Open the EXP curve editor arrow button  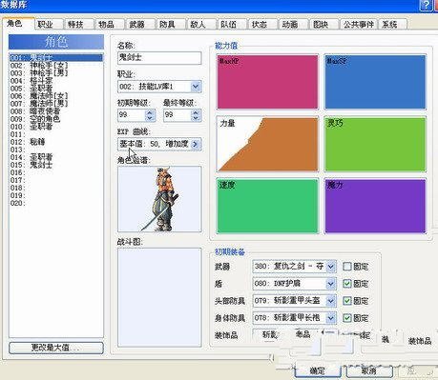tap(196, 144)
